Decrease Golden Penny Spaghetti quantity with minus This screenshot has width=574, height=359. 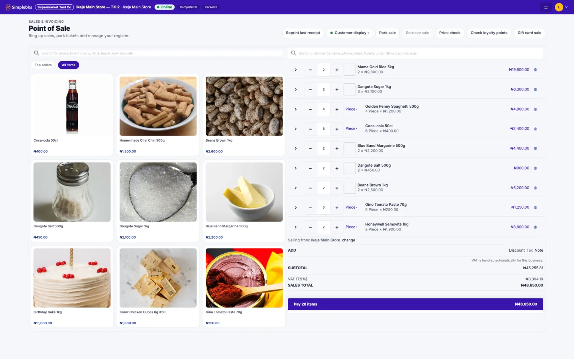(310, 109)
